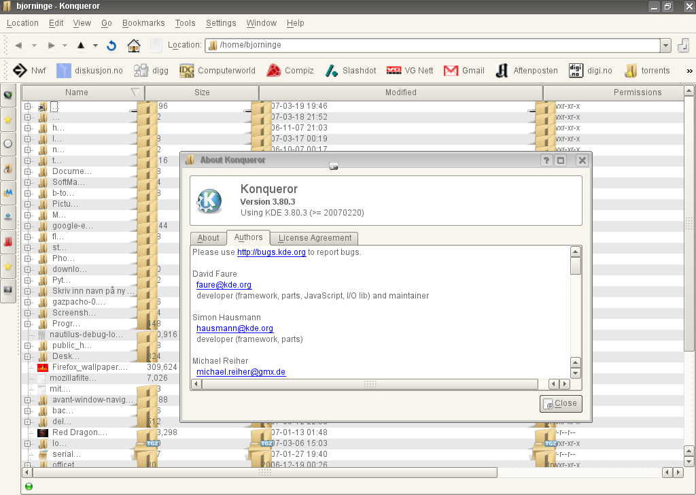Show more bookmark toolbar items
Image resolution: width=696 pixels, height=495 pixels.
689,71
